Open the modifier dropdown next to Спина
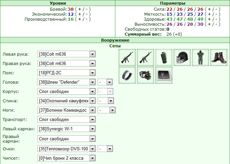 pos(106,101)
